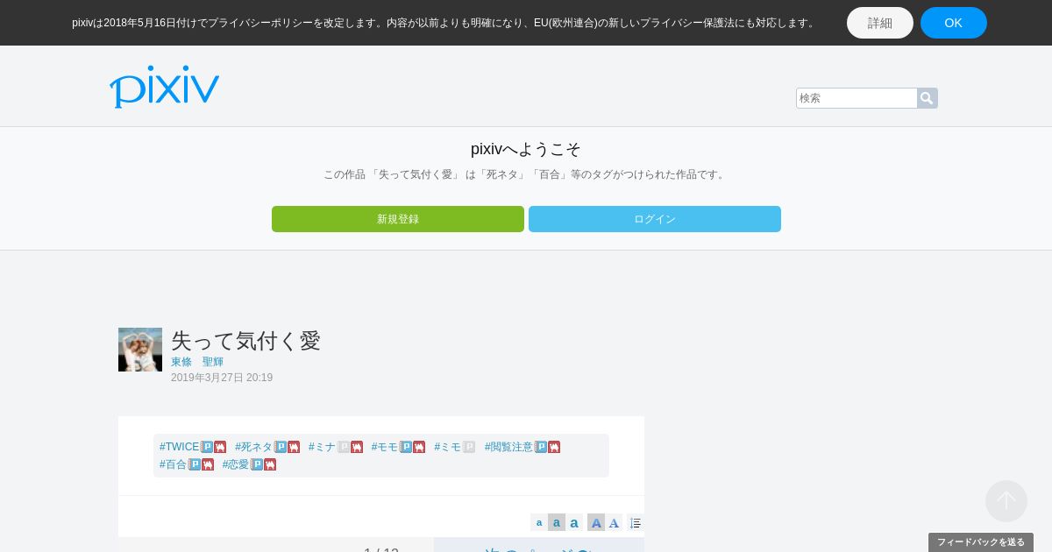Image resolution: width=1052 pixels, height=552 pixels.
Task: Click the 詳細 button in privacy banner
Action: (x=880, y=23)
